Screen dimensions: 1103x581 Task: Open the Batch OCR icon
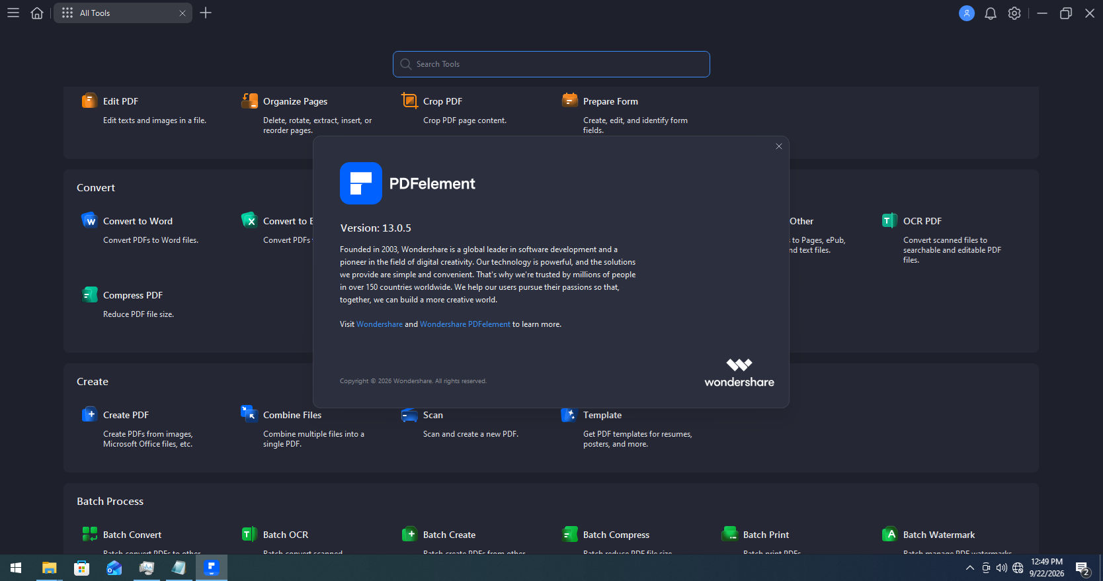click(249, 534)
